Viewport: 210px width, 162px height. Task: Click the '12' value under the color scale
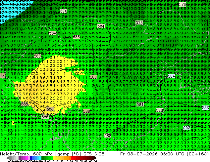(62, 161)
